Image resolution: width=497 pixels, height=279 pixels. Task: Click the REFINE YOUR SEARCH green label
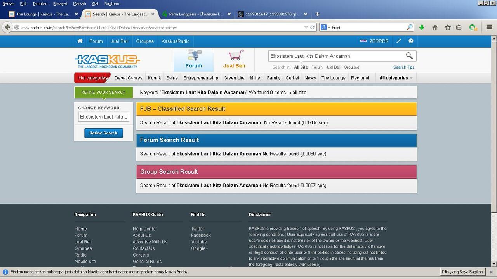pyautogui.click(x=103, y=92)
